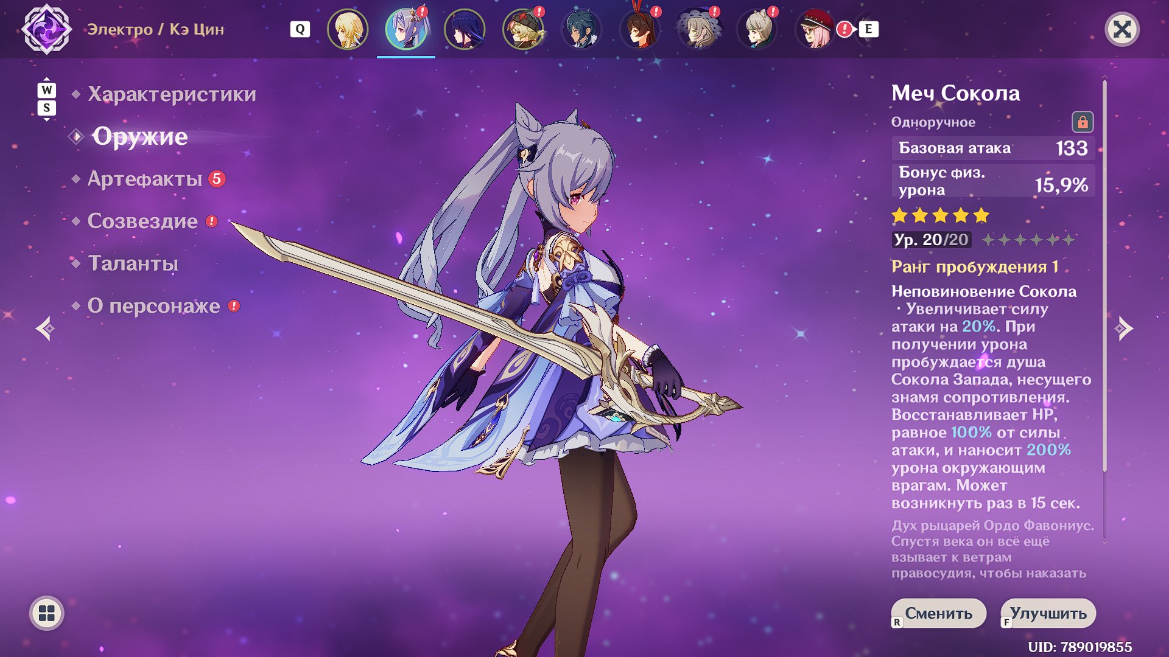The height and width of the screenshot is (657, 1169).
Task: Click the highlighted 20% attack value
Action: pyautogui.click(x=979, y=327)
